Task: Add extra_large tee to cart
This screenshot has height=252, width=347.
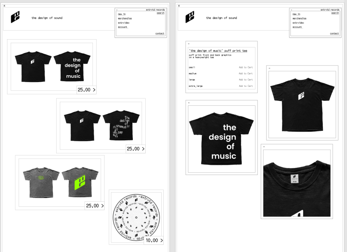Action: 246,86
